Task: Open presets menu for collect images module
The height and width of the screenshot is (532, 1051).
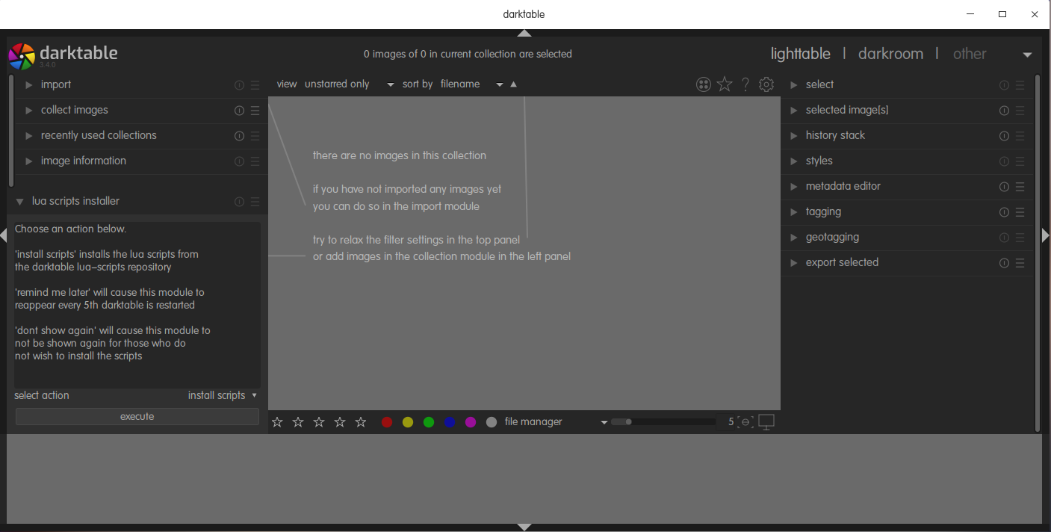Action: coord(255,111)
